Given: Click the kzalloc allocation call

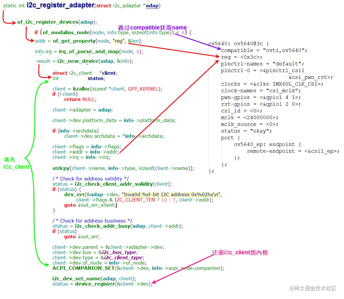Looking at the screenshot, I should 82,89.
